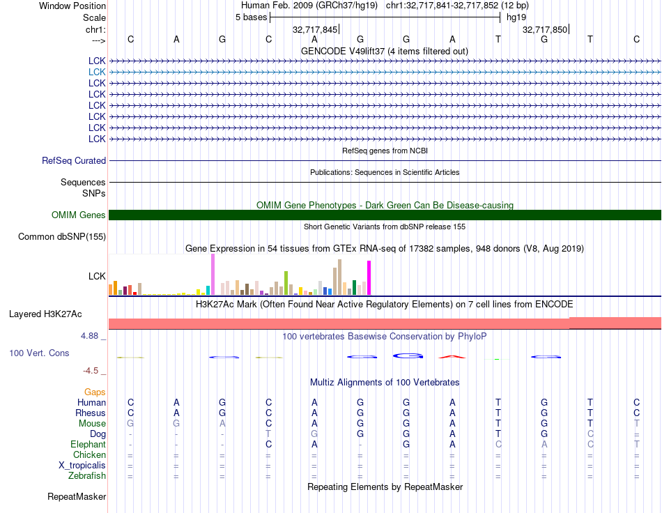
Task: Click the lime green bar in GTEx chart
Action: (286, 283)
